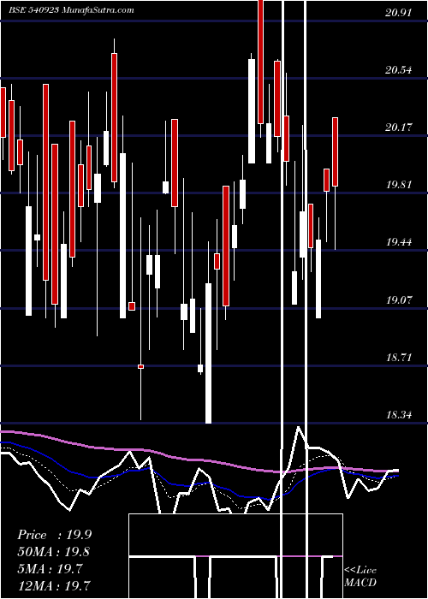
Task: Click the 12MA : 19.7 readout
Action: 54,585
